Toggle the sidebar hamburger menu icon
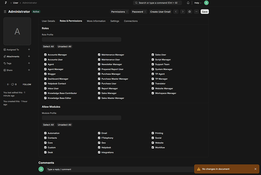This screenshot has height=175, width=261. (x=5, y=12)
